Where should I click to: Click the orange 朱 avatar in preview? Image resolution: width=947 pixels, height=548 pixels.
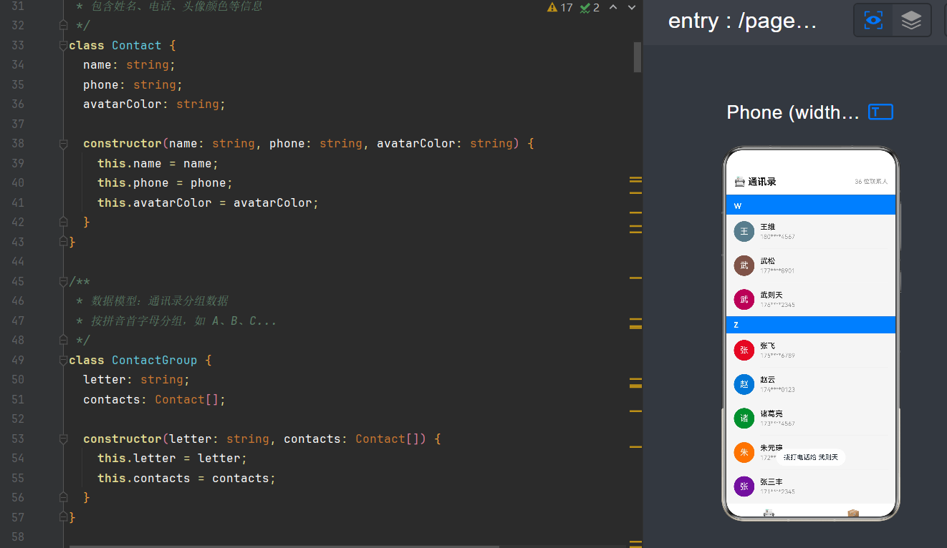coord(744,452)
